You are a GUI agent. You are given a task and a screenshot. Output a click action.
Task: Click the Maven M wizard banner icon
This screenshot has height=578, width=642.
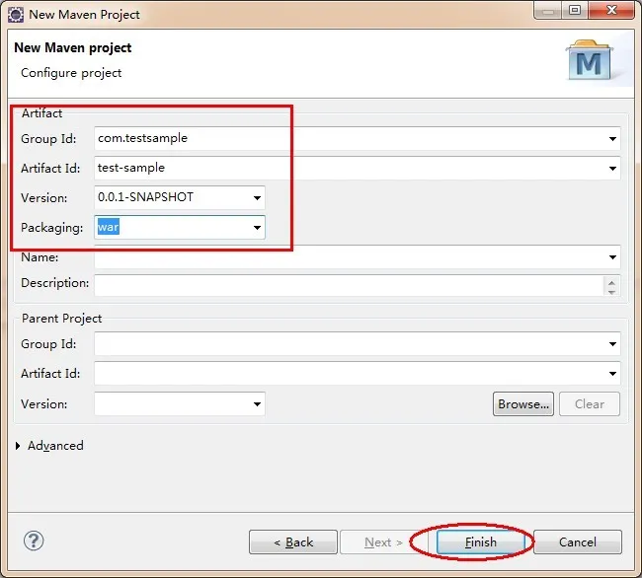[590, 60]
